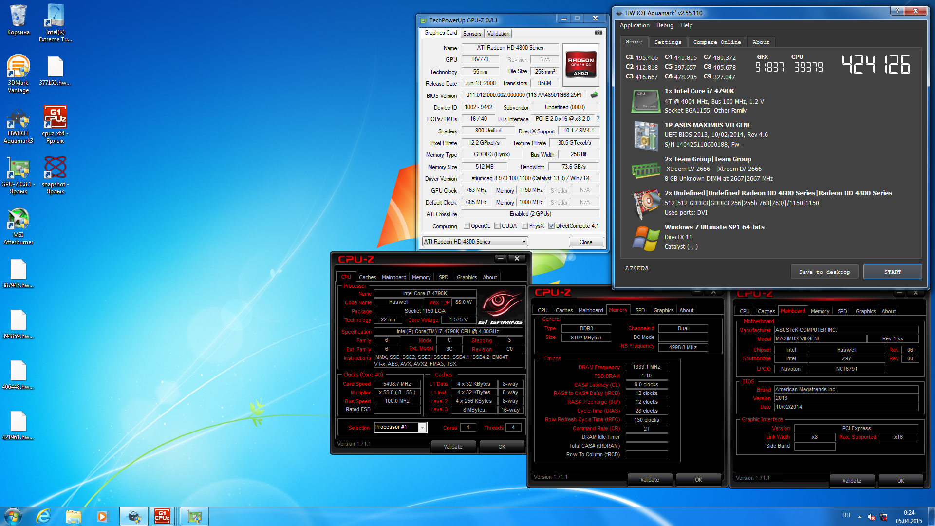Screen dimensions: 935x526
Task: Click Close button in GPU-Z
Action: (x=586, y=242)
